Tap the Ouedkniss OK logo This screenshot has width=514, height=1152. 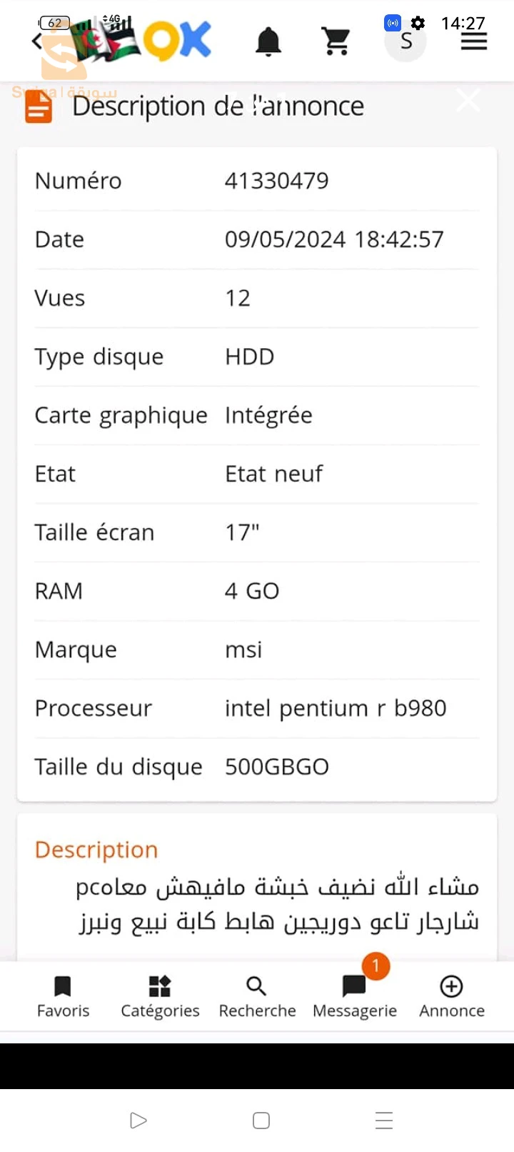pyautogui.click(x=178, y=40)
